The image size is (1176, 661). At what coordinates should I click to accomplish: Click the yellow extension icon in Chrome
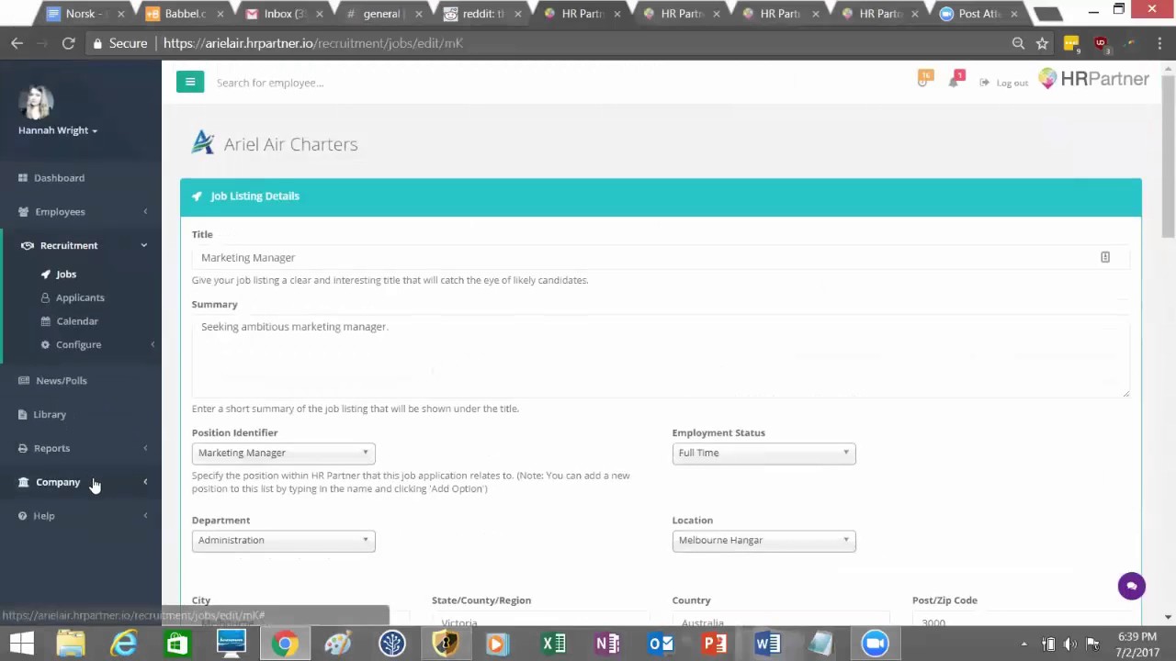[x=1071, y=43]
